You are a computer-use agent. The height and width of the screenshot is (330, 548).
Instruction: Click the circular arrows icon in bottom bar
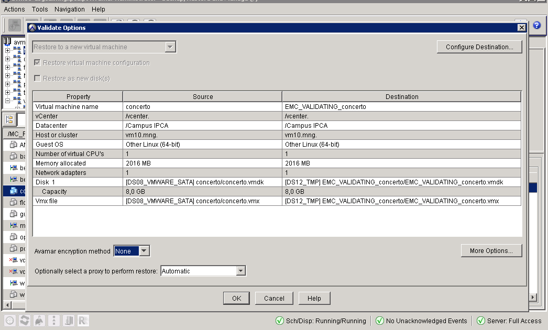pyautogui.click(x=25, y=321)
